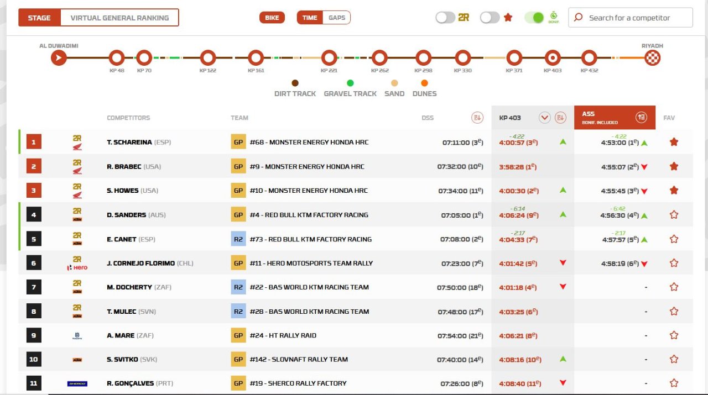Sort ranking by KP 403 time
Screen dimensions: 708x395
pyautogui.click(x=560, y=118)
